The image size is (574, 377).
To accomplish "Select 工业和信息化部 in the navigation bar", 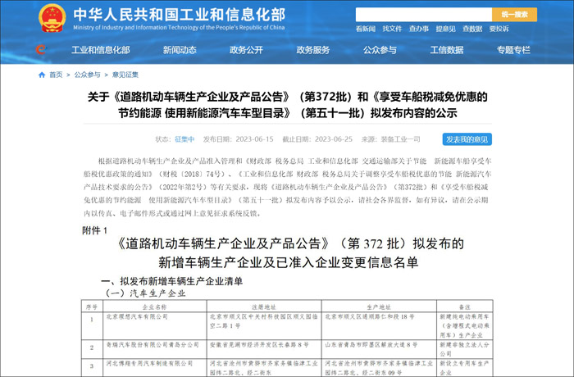I will tap(101, 50).
